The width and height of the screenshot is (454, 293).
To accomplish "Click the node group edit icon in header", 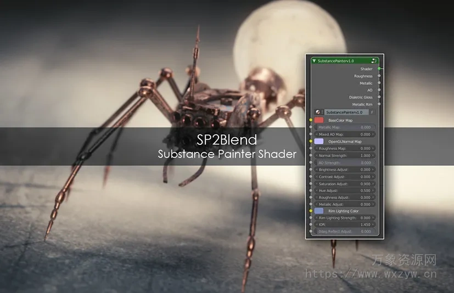I will (373, 61).
